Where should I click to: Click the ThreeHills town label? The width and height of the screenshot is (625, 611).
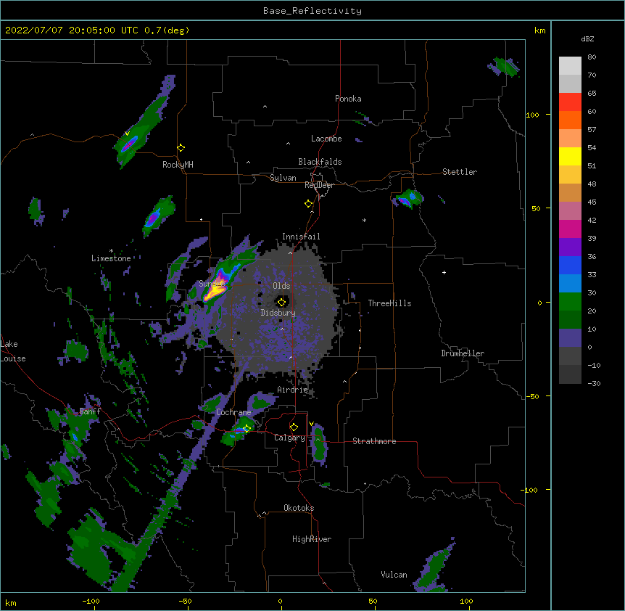[x=389, y=303]
